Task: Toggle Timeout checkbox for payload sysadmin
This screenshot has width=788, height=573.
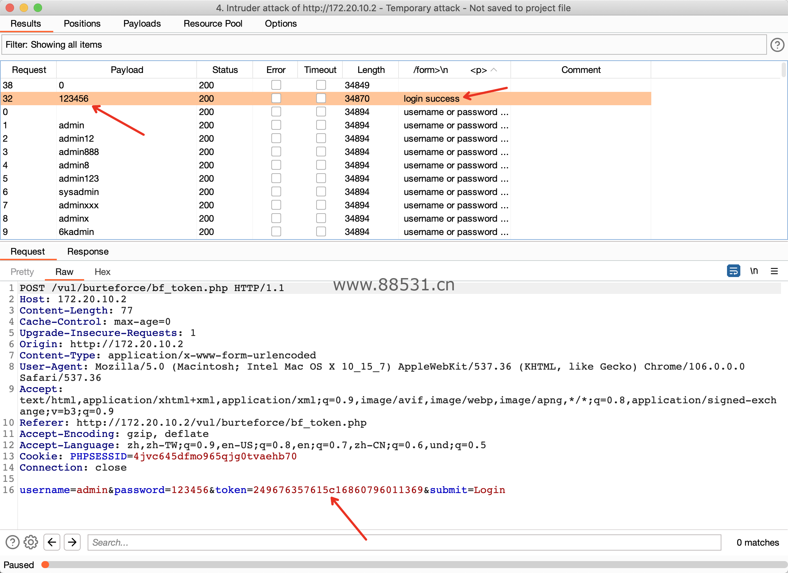Action: pos(321,191)
